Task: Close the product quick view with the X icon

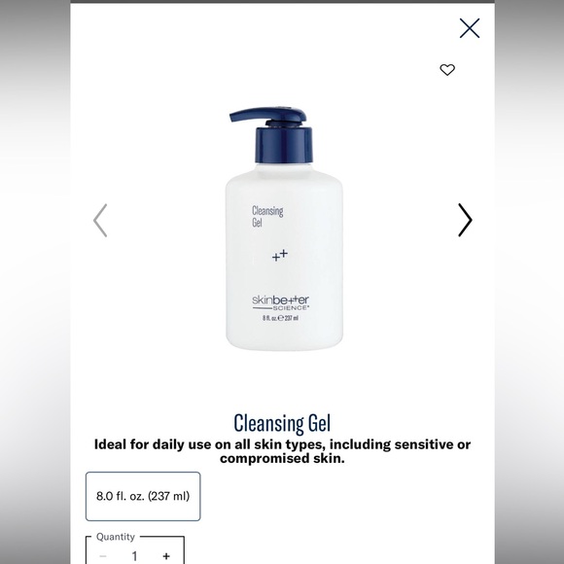Action: 470,28
